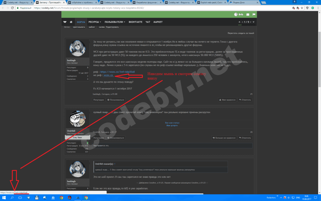
Task: Open the green globe extension icon
Action: pos(313,8)
